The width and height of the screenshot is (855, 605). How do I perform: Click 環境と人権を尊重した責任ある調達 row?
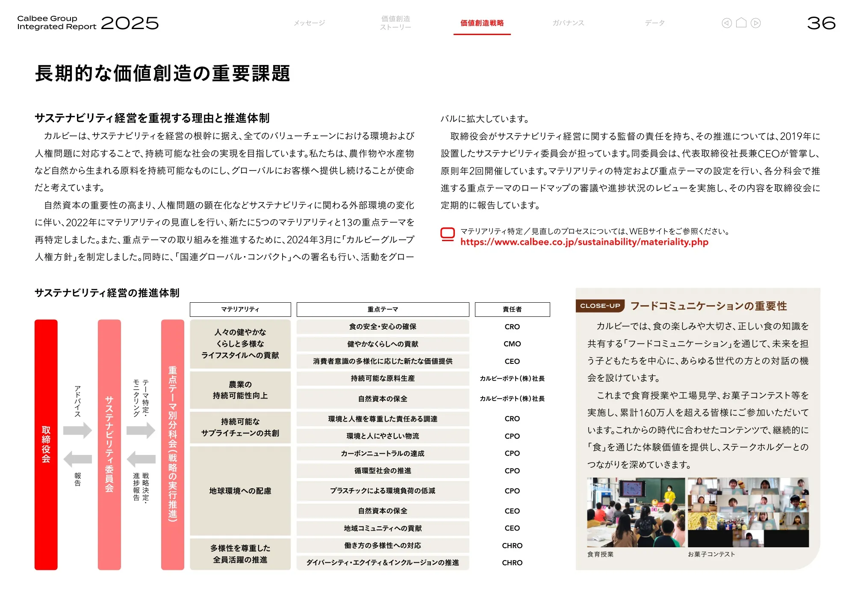[383, 419]
